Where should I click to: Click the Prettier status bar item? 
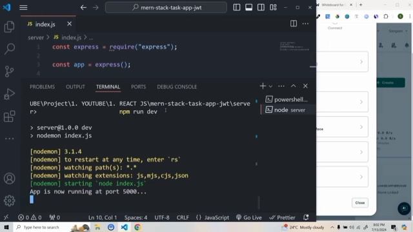pyautogui.click(x=282, y=218)
